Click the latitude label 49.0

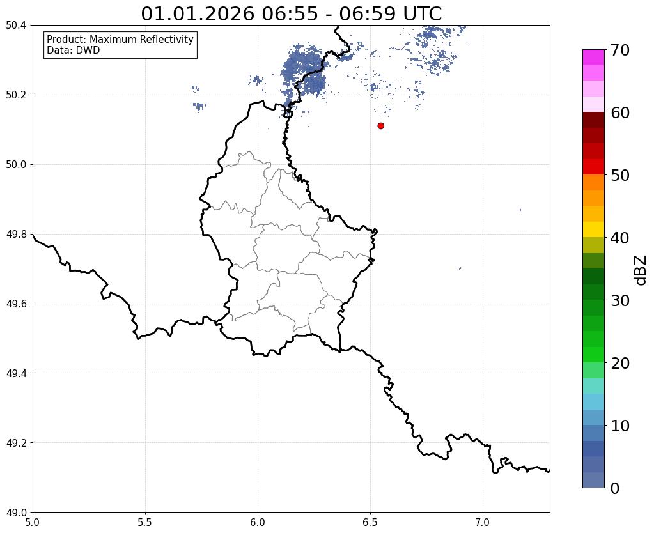click(16, 513)
